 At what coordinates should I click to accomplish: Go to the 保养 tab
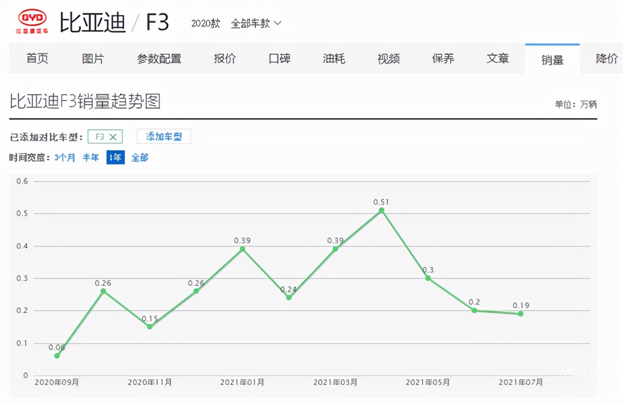pyautogui.click(x=443, y=59)
